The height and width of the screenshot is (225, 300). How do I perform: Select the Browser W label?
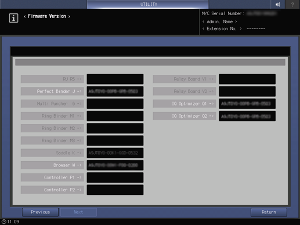tap(52, 165)
